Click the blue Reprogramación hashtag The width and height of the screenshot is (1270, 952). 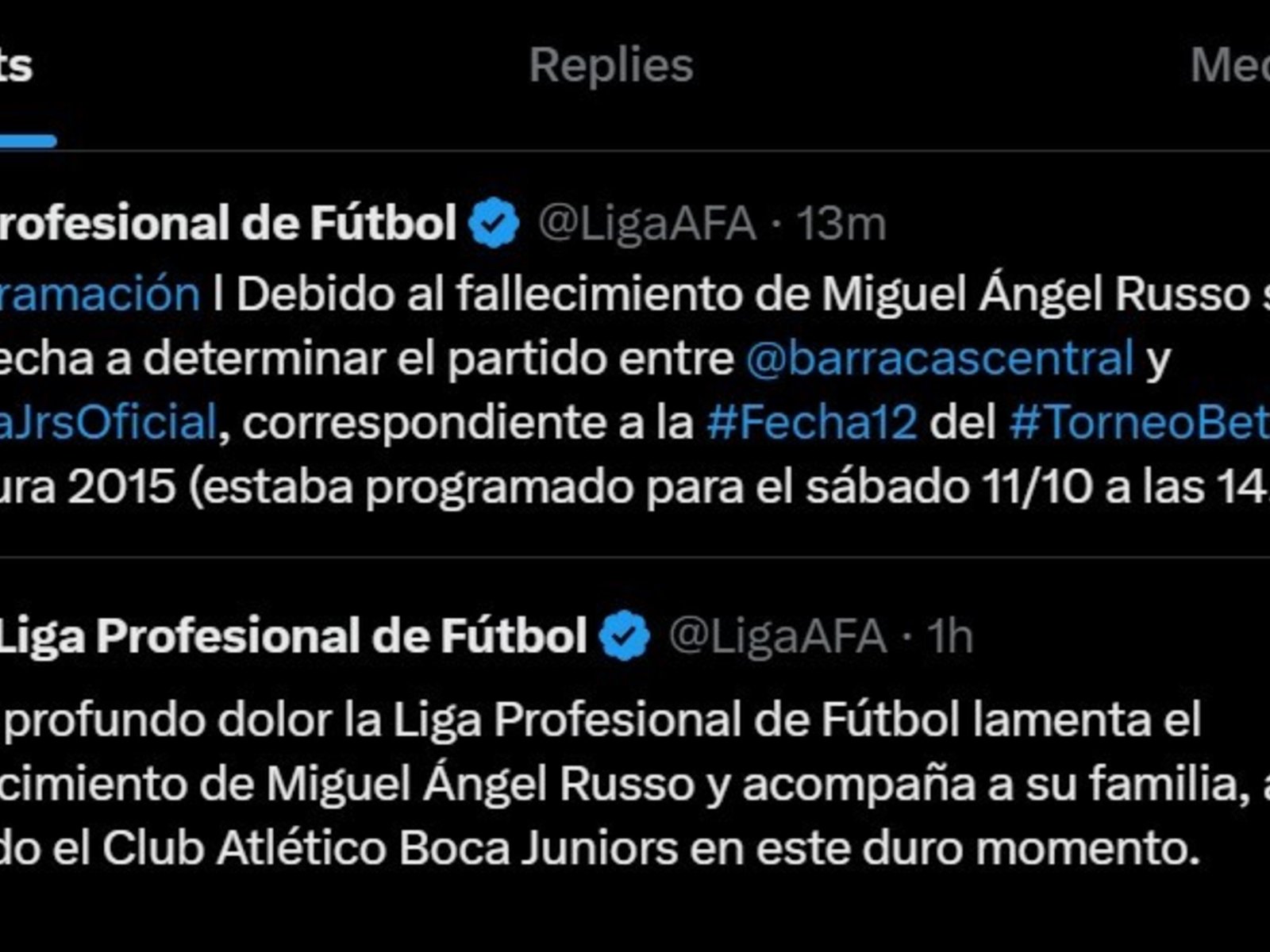tap(99, 294)
